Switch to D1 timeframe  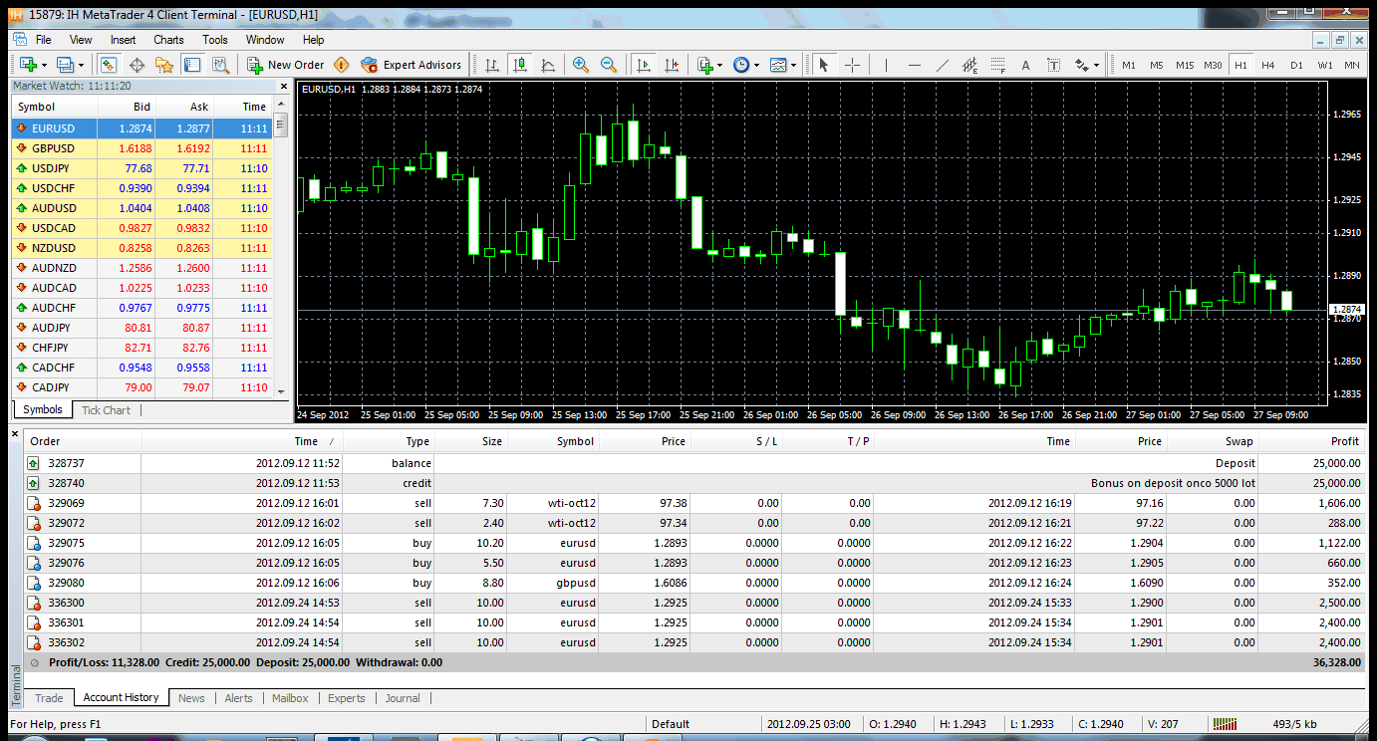pos(1295,65)
